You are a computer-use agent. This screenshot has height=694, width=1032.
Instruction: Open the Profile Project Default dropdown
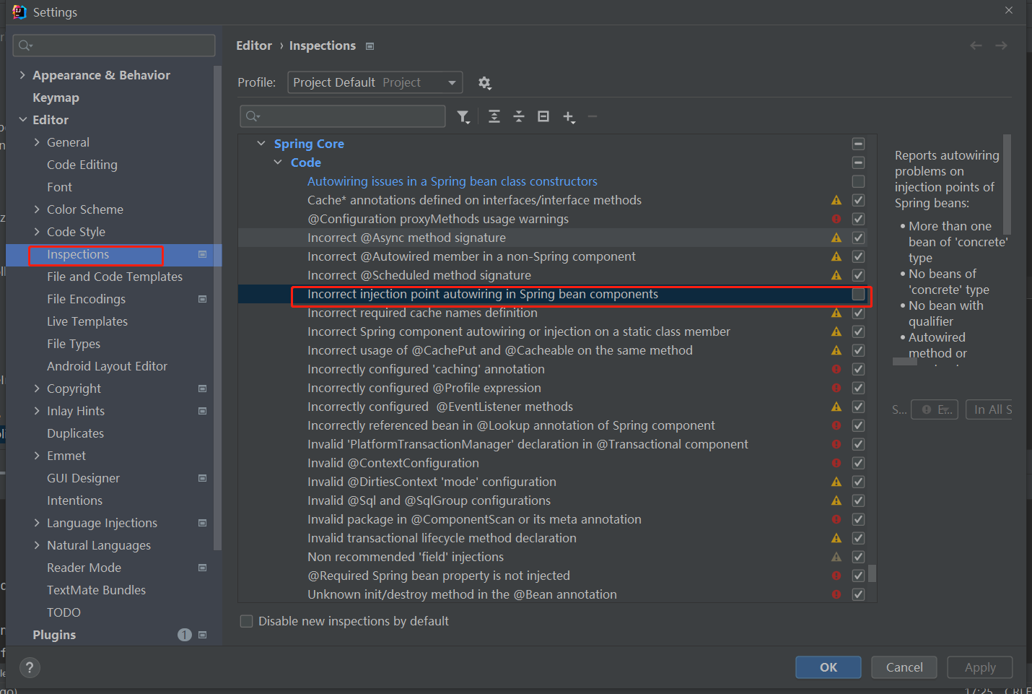pos(375,82)
